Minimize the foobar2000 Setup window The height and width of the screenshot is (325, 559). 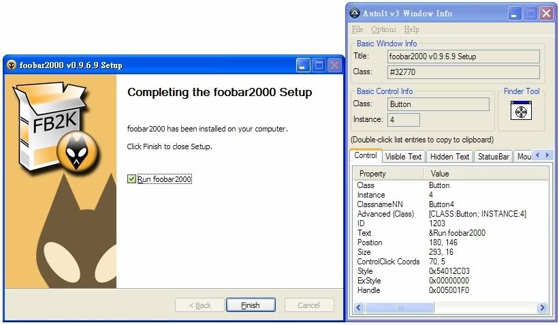click(x=304, y=65)
